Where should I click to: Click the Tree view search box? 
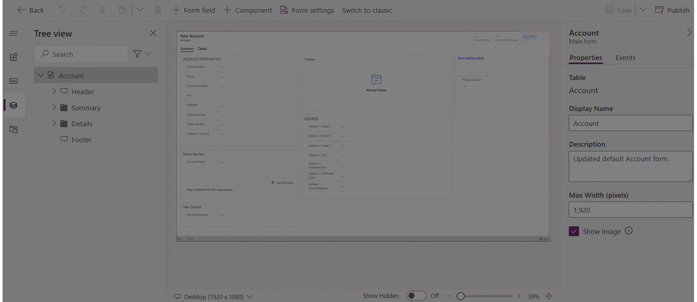(81, 54)
